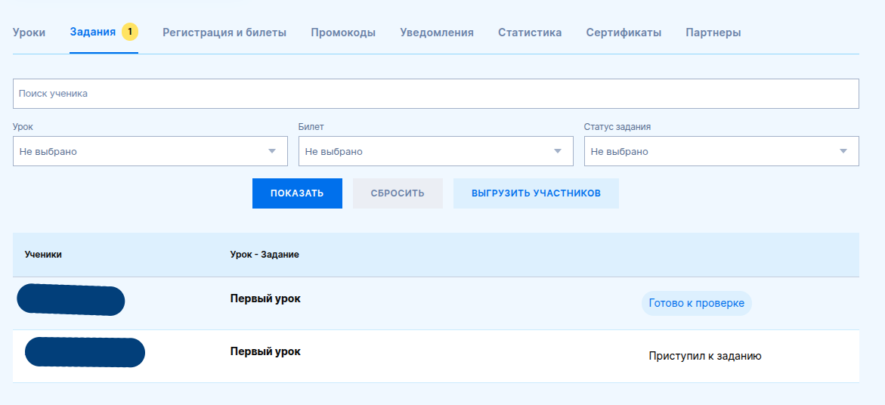The width and height of the screenshot is (885, 405).
Task: Click the Приступил к заданию status
Action: coord(706,356)
